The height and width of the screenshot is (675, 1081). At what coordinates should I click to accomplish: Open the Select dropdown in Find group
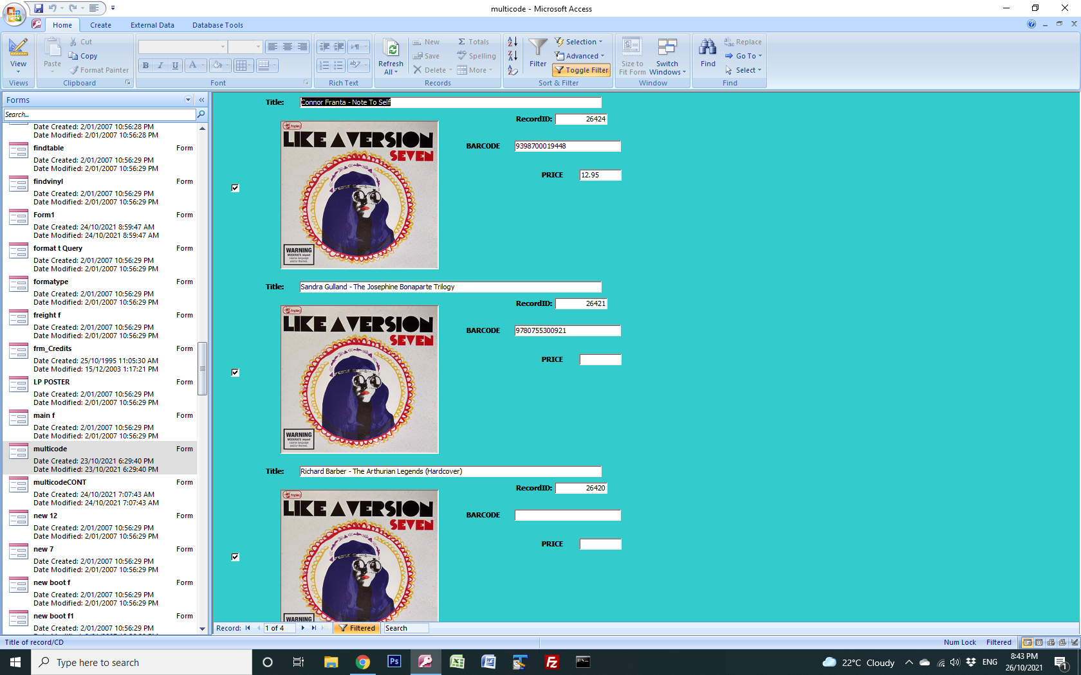click(x=743, y=70)
